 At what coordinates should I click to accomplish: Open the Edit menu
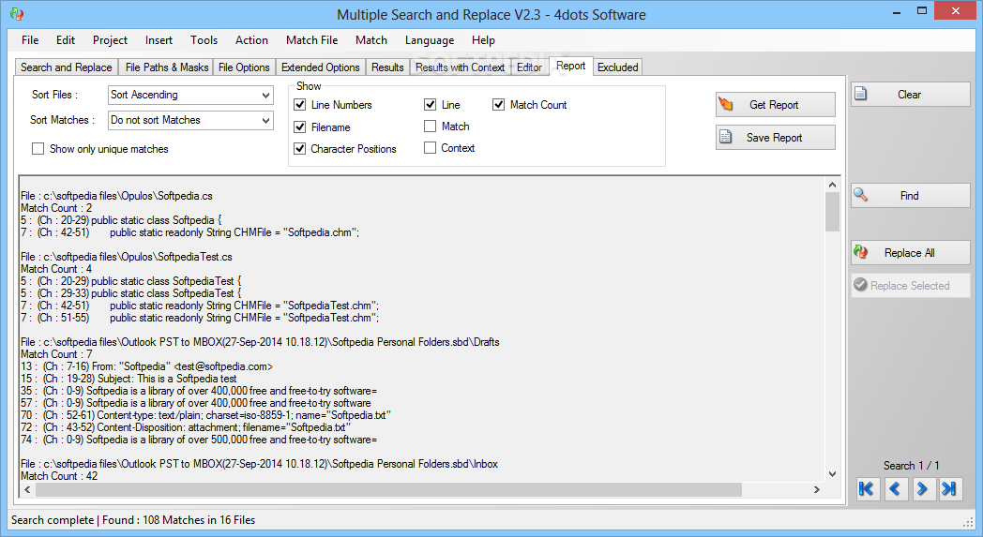tap(66, 40)
